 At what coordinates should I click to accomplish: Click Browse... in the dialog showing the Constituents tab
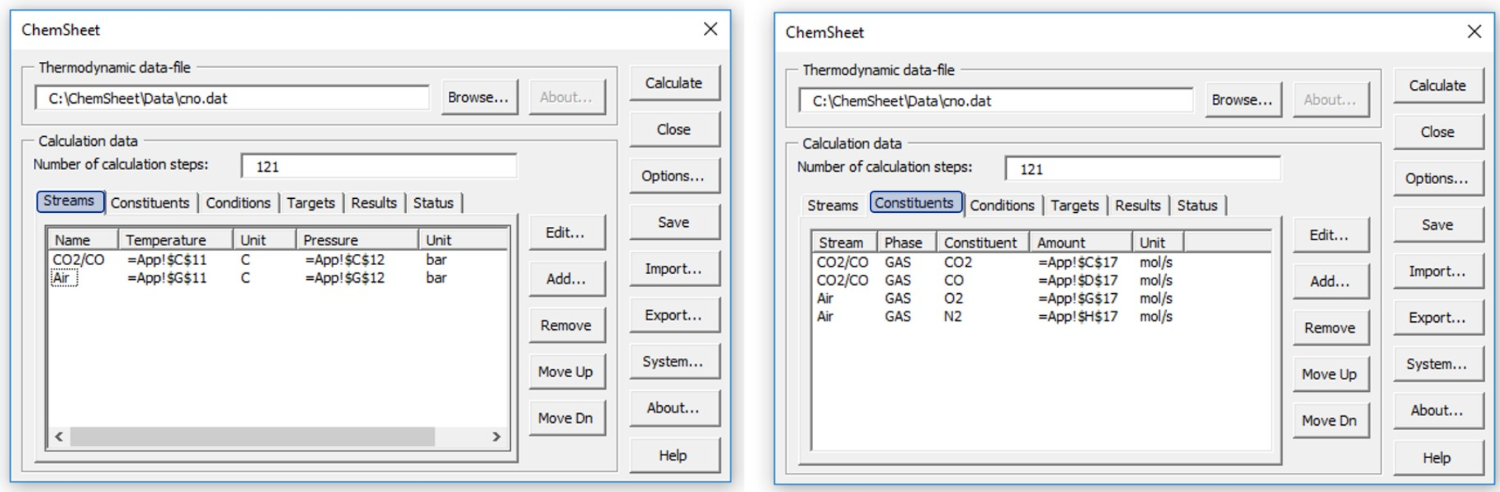(x=1242, y=100)
